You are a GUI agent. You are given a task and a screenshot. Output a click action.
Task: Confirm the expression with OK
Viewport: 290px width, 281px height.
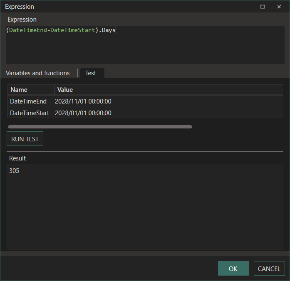[233, 269]
